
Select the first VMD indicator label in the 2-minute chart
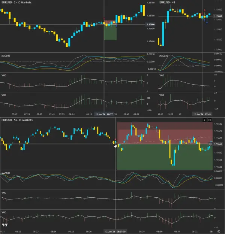tap(4, 75)
